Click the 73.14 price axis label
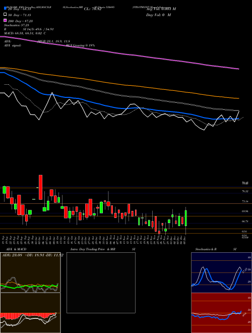Viewport: 252px width, 333px height. click(245, 201)
